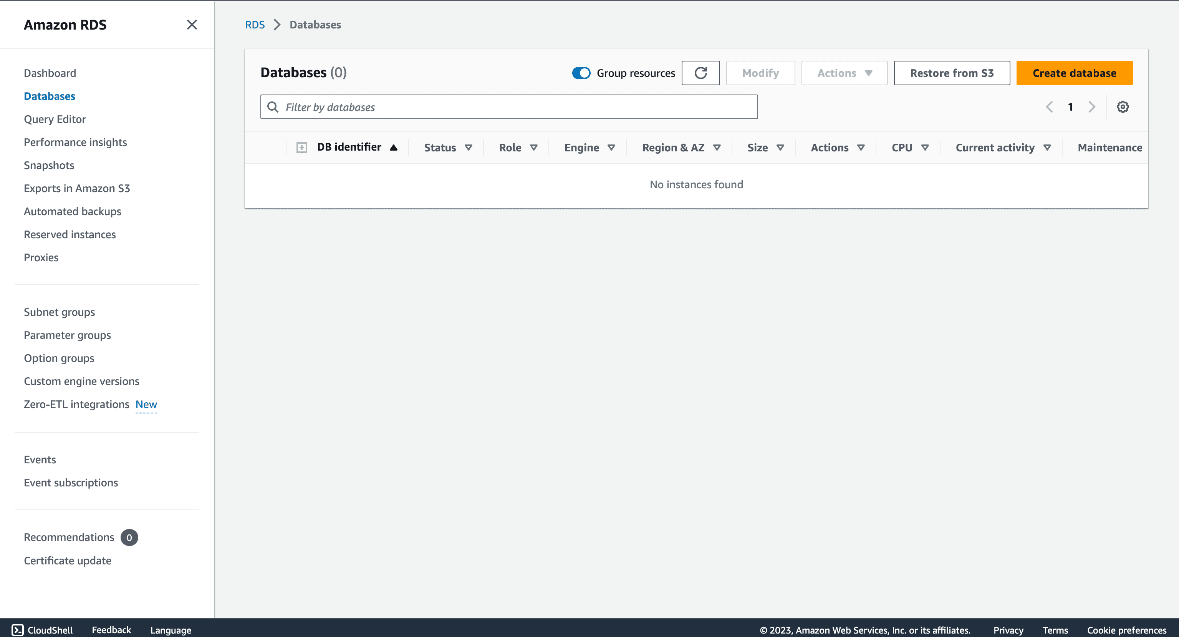Select Databases in sidebar
The height and width of the screenshot is (637, 1179).
point(50,96)
